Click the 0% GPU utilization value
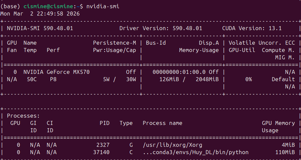Image resolution: width=301 pixels, height=160 pixels. pos(248,79)
